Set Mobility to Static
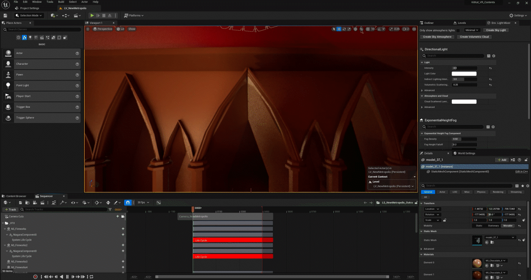Screen dimensions: 531x280 click(479, 226)
